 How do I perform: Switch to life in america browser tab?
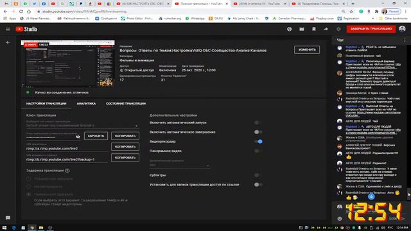coord(259,4)
